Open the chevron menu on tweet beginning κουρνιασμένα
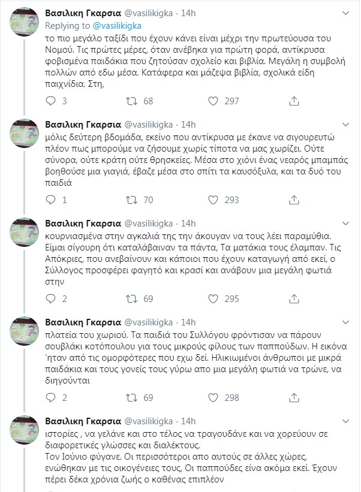 coord(345,224)
